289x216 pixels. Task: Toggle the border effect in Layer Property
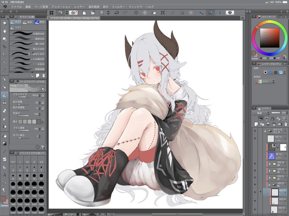[265, 72]
